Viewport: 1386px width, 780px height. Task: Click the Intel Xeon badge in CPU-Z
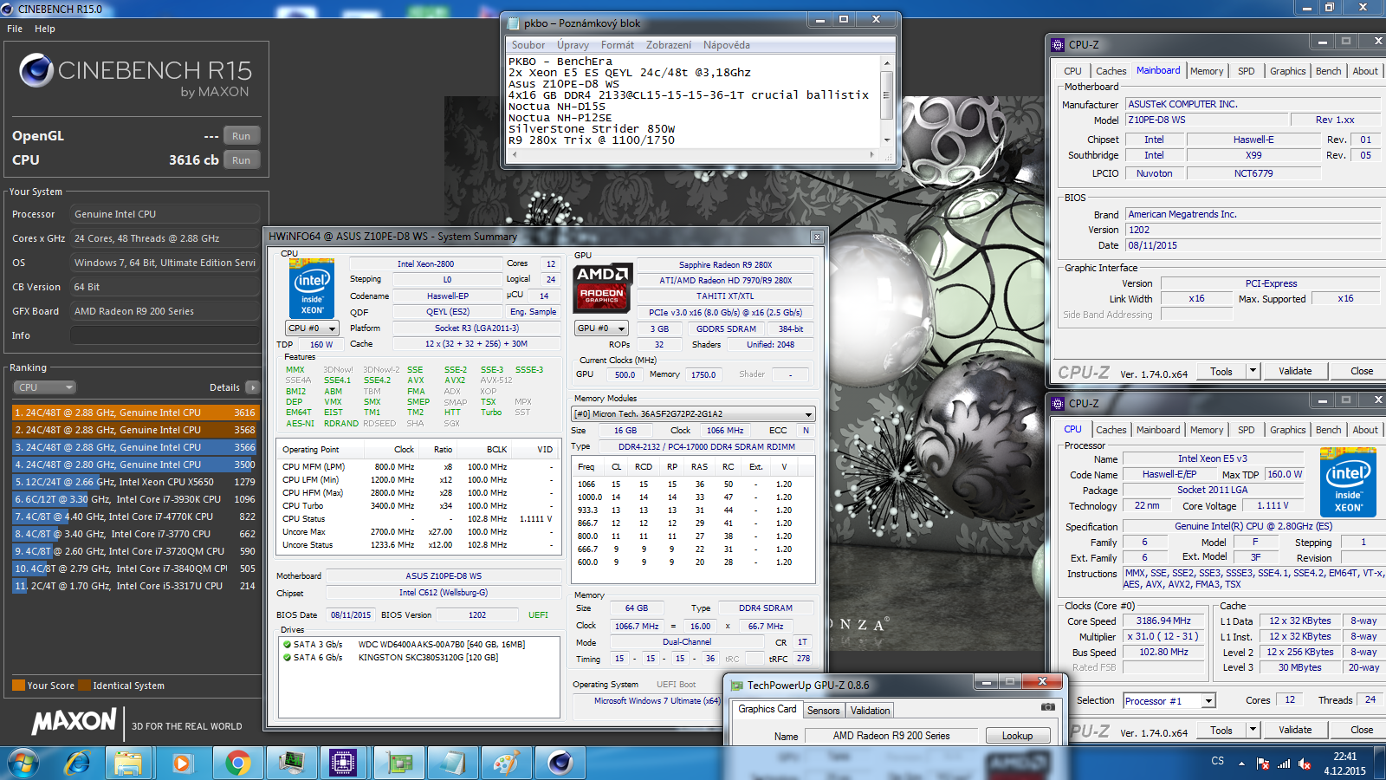[x=1348, y=483]
